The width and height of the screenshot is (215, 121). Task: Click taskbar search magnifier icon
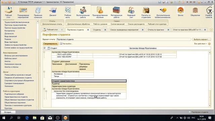[11, 118]
